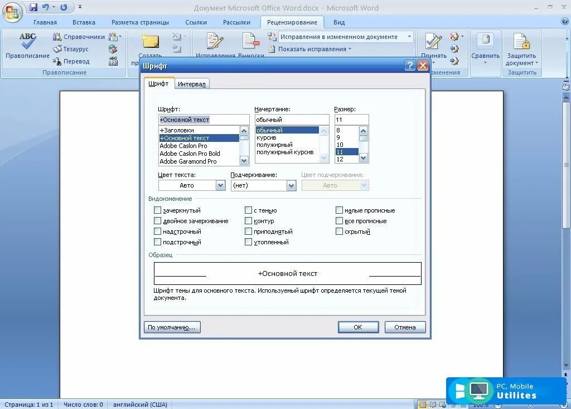Screen dimensions: 571x409
Task: Click the Word help icon at ribbon right
Action: [565, 22]
